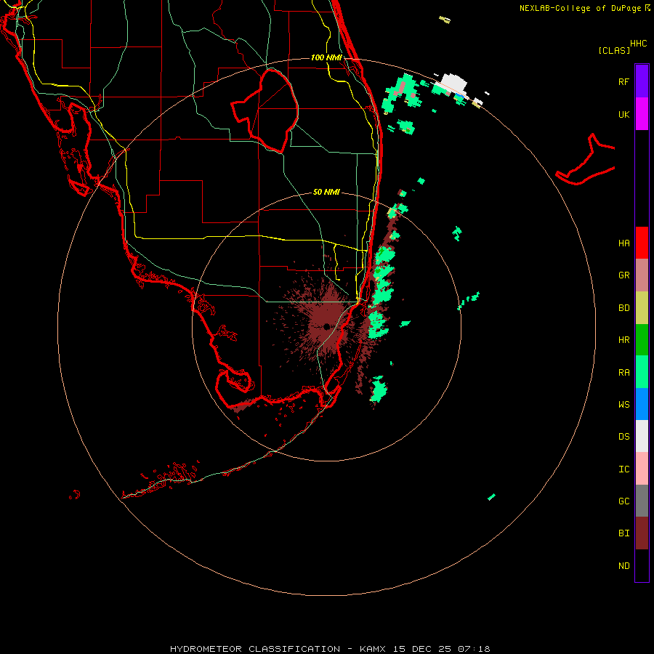Click the HR legend label
Viewport: 654px width, 654px height.
coord(624,340)
